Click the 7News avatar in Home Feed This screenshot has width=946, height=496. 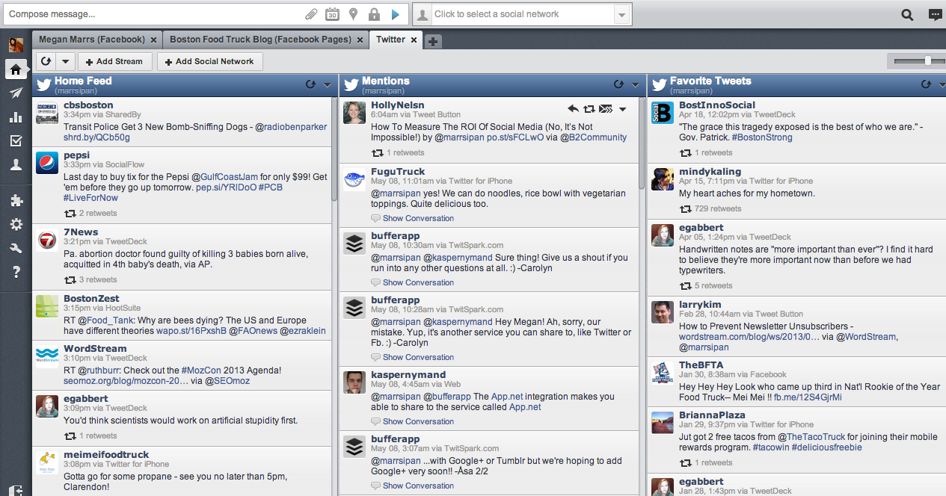(47, 240)
